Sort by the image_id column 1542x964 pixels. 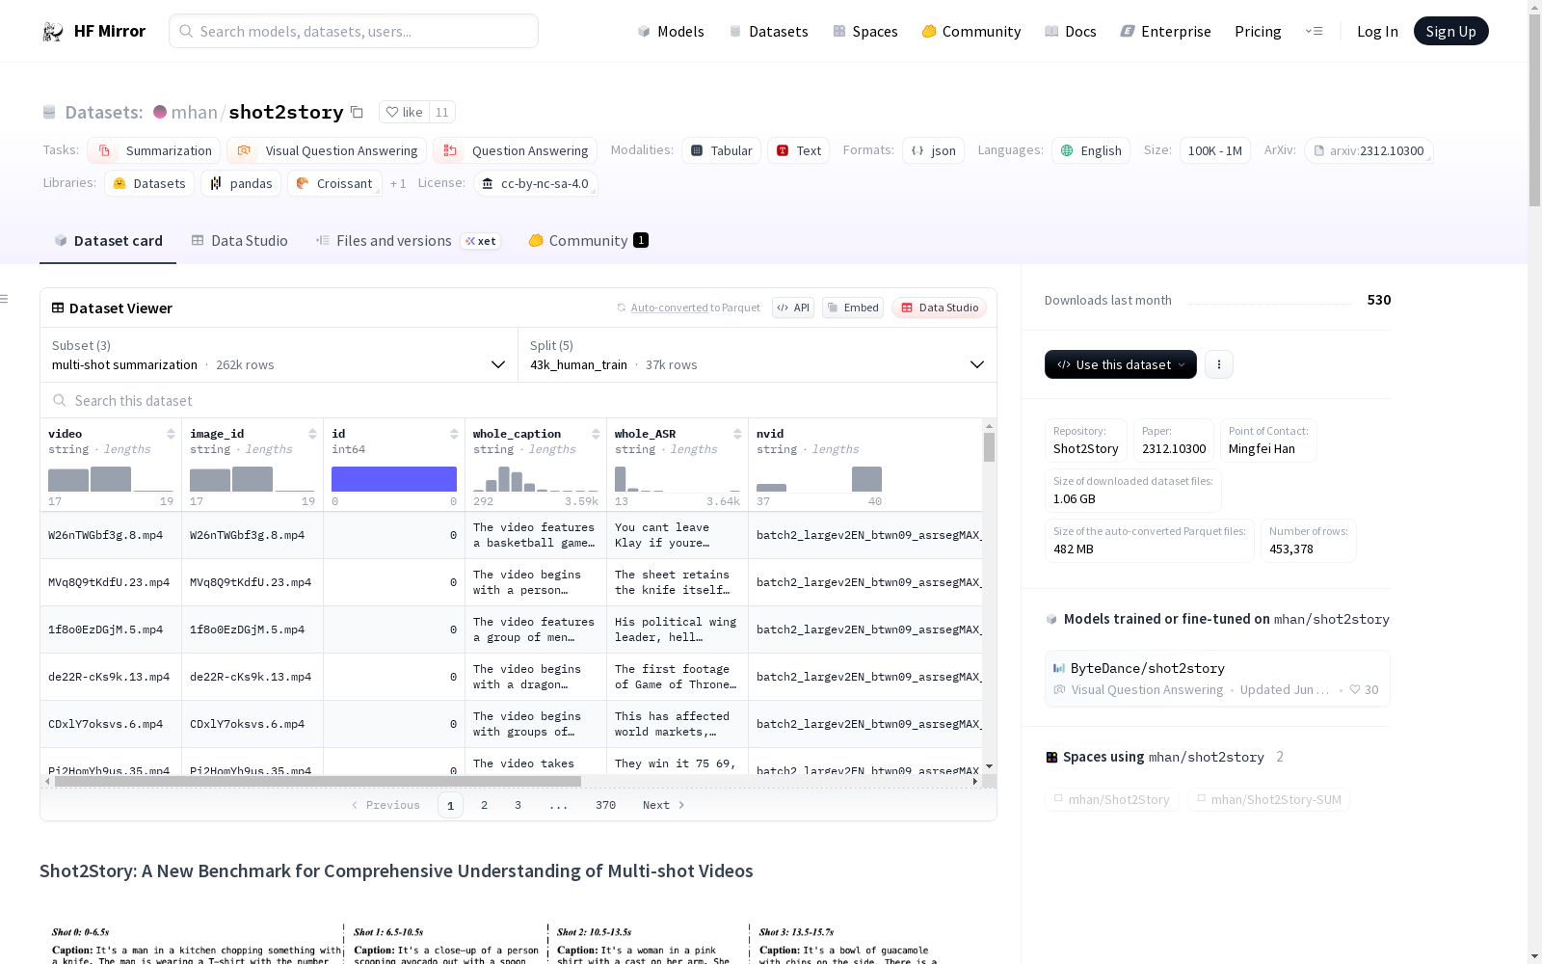312,434
